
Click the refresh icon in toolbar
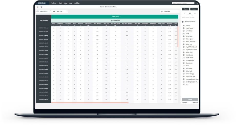pos(41,7)
